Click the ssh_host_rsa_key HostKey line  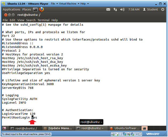pyautogui.click(x=32, y=58)
